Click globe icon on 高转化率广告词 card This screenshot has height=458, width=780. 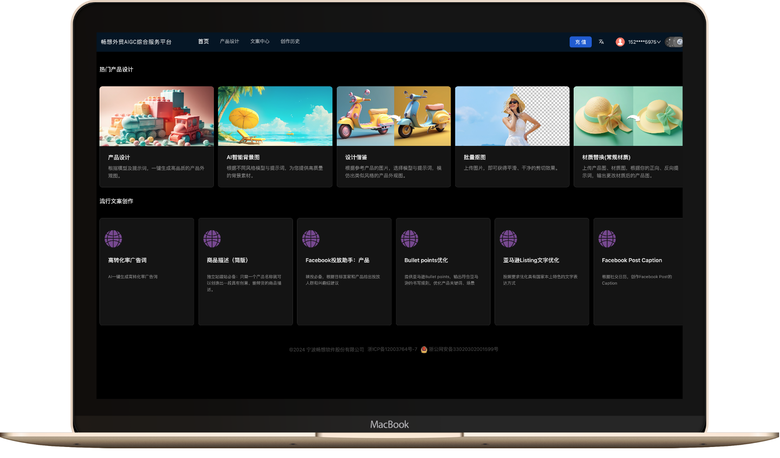(x=113, y=239)
